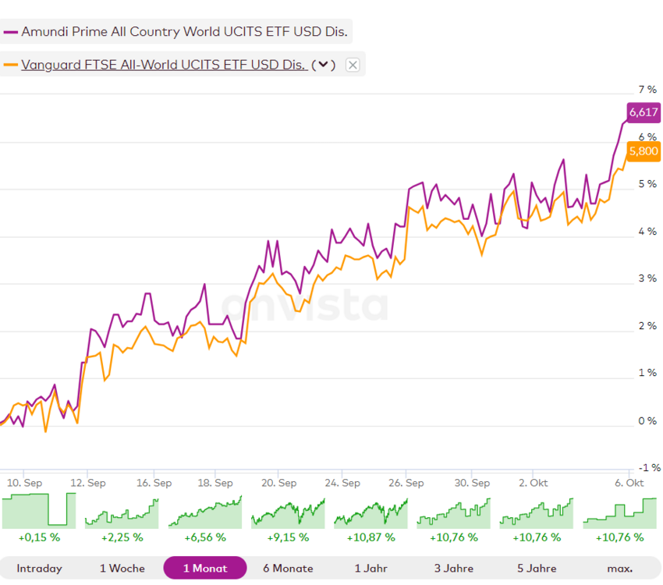Expand the Vanguard ETF dropdown chevron
The height and width of the screenshot is (585, 663).
pos(324,66)
